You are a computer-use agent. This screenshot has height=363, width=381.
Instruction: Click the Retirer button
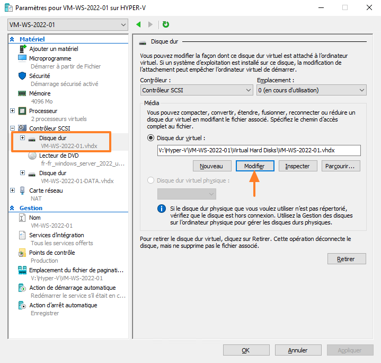(x=347, y=259)
